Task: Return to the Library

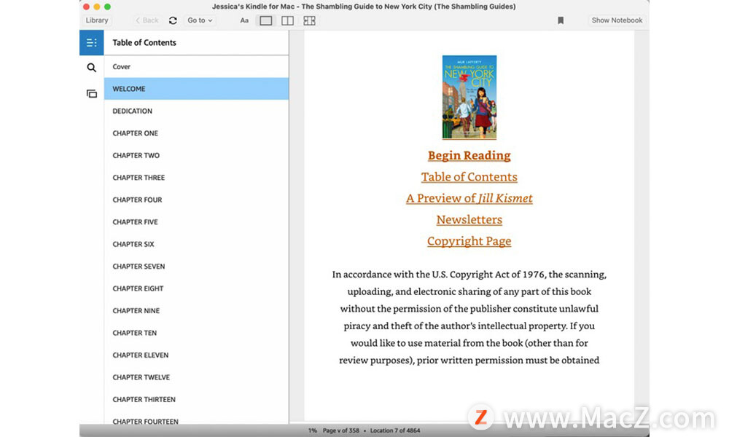Action: pyautogui.click(x=97, y=20)
